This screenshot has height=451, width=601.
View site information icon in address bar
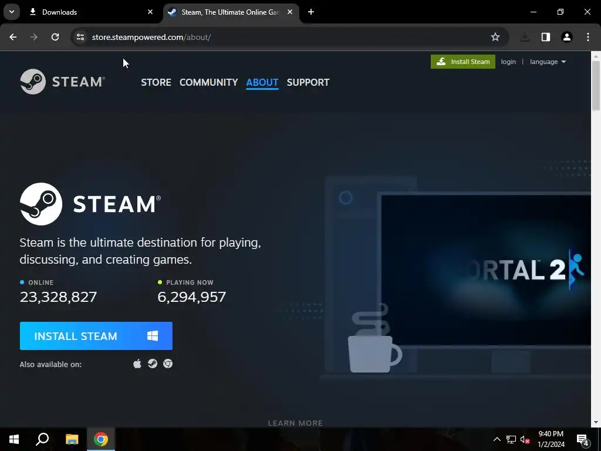click(80, 37)
